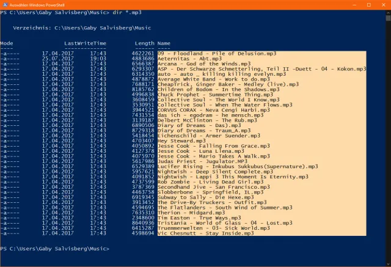This screenshot has height=267, width=391.
Task: Select 'Secondhand Jive - San Francisco.mp3'
Action: tap(214, 187)
